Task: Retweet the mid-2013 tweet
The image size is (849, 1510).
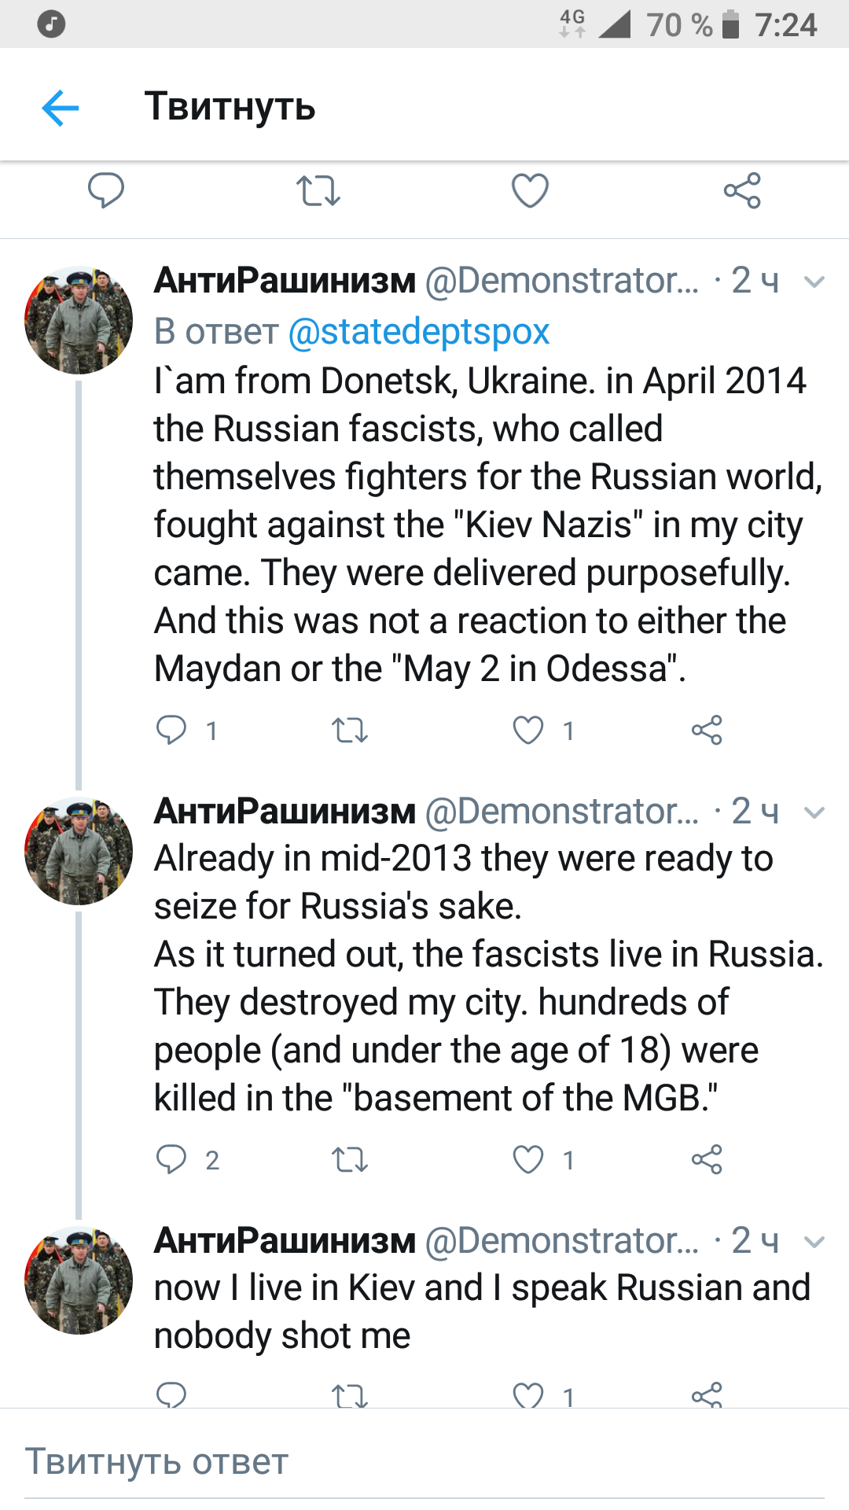Action: click(349, 1160)
